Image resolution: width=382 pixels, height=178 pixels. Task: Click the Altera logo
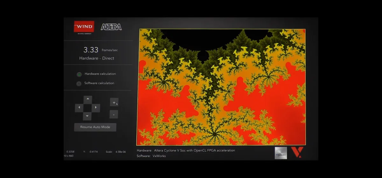pyautogui.click(x=111, y=27)
